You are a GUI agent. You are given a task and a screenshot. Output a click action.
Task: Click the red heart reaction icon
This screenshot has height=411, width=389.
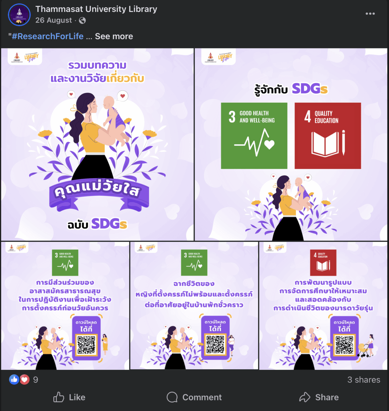pyautogui.click(x=25, y=380)
